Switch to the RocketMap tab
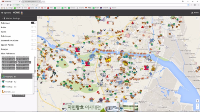This screenshot has width=200, height=112. pos(11,1)
